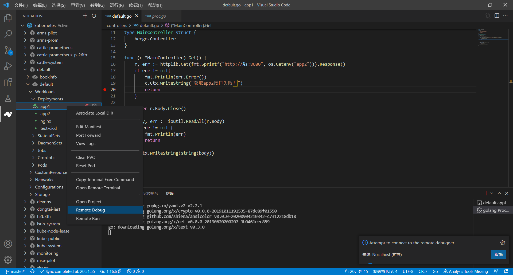Open the Explorer view in activity bar
The width and height of the screenshot is (513, 275).
8,18
